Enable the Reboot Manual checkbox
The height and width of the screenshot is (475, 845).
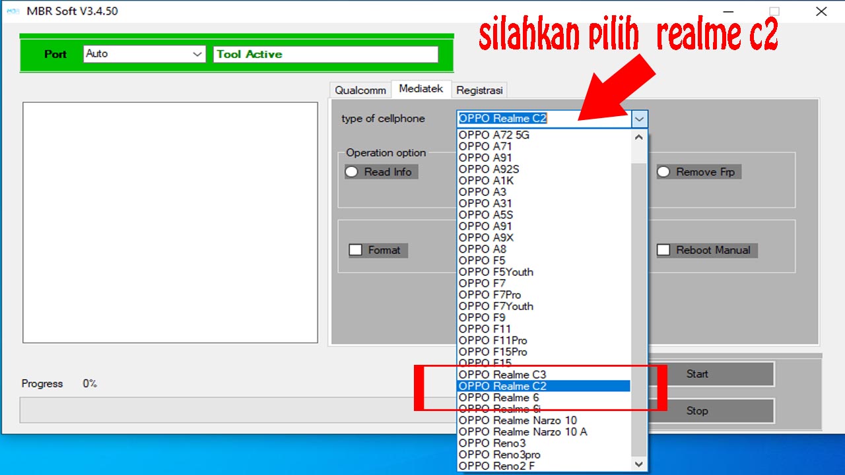(x=663, y=250)
